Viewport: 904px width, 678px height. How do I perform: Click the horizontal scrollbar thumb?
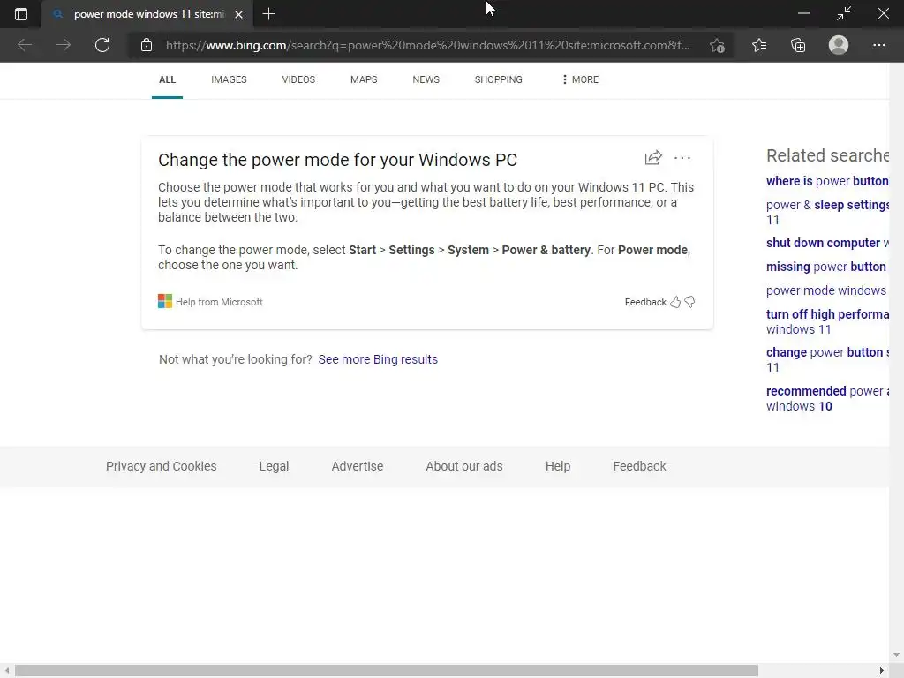point(387,671)
